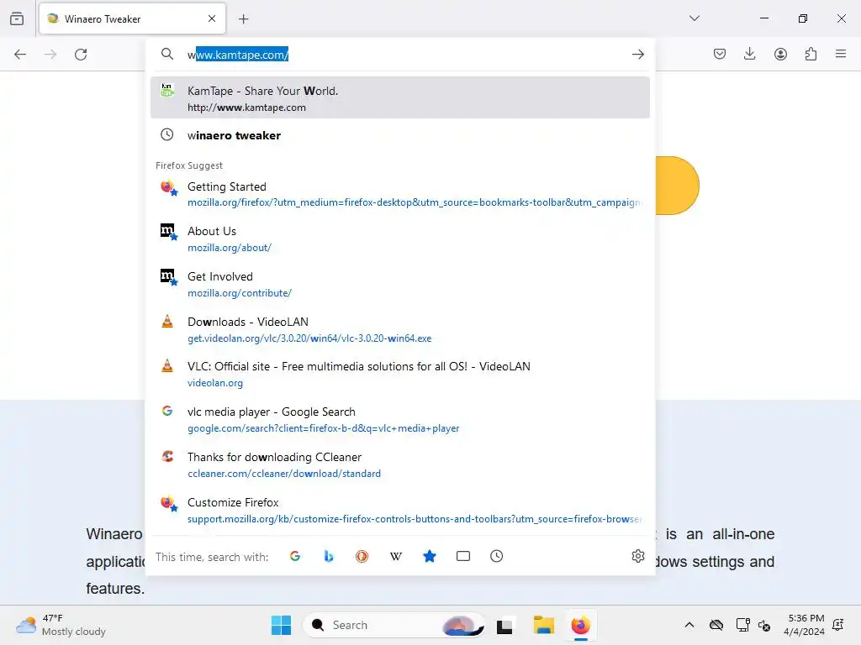Search this time with Google
The image size is (861, 645).
(295, 556)
